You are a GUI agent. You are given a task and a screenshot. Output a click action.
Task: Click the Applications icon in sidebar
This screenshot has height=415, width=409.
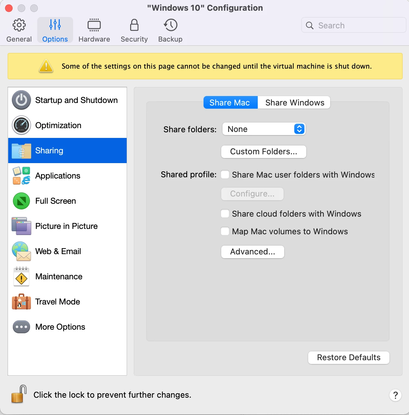(x=21, y=176)
